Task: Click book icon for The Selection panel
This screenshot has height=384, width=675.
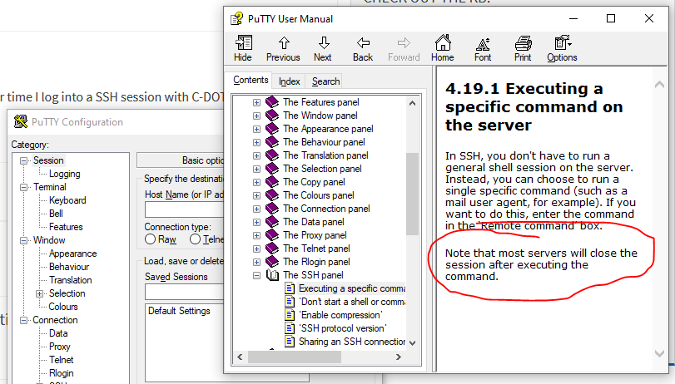Action: (x=272, y=169)
